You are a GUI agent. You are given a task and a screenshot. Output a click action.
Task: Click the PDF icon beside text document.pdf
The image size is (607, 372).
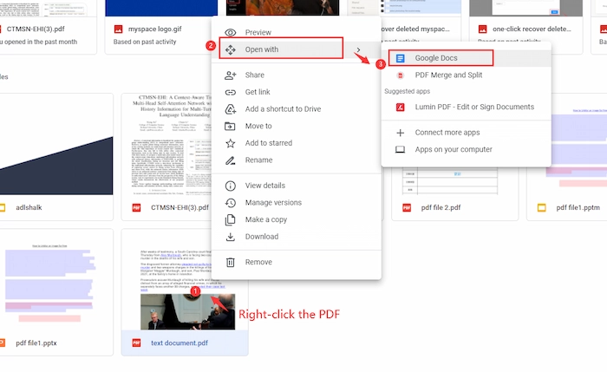pos(136,343)
